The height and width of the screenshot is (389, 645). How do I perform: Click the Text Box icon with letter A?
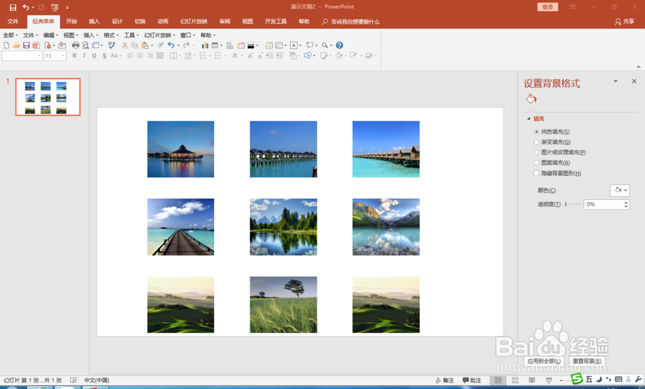(293, 45)
